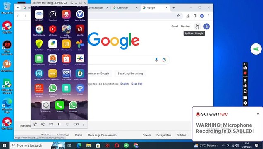Open Mobile JKN app
Screen dimensions: 263x149
[39, 74]
